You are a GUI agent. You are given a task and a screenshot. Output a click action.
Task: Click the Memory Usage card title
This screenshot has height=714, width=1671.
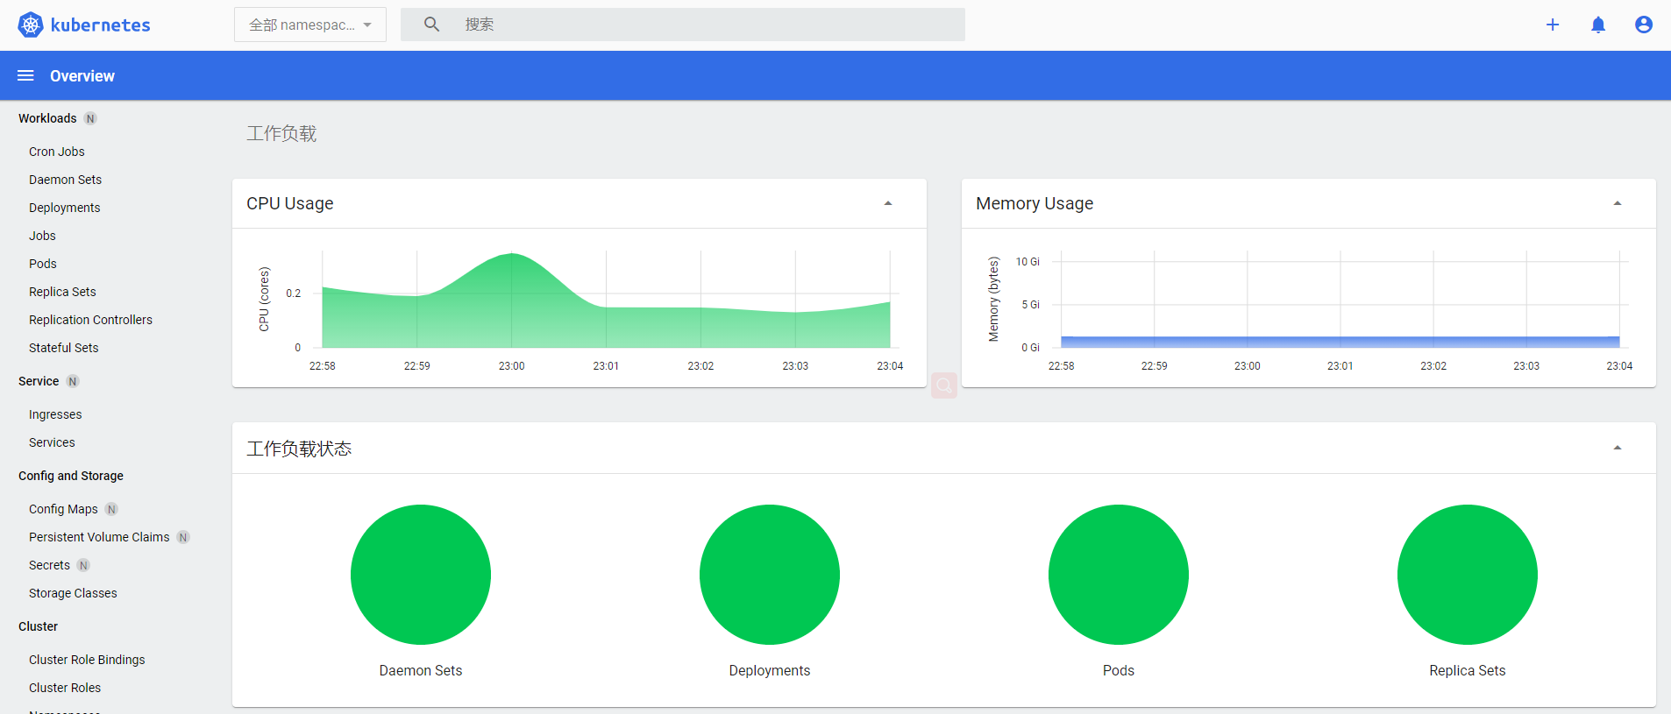coord(1035,203)
